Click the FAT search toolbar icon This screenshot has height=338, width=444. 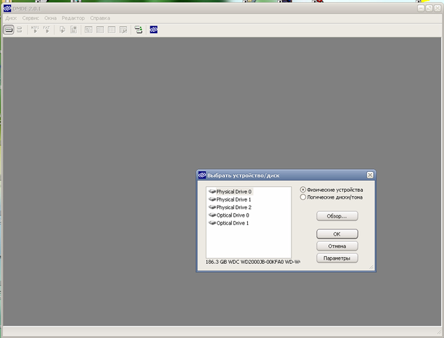coord(46,30)
